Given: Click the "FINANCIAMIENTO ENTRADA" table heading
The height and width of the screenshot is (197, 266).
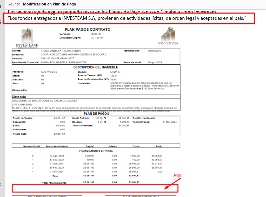Looking at the screenshot, I should [x=96, y=151].
